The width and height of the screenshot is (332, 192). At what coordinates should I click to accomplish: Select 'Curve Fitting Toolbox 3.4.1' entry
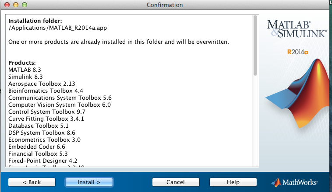pyautogui.click(x=46, y=119)
